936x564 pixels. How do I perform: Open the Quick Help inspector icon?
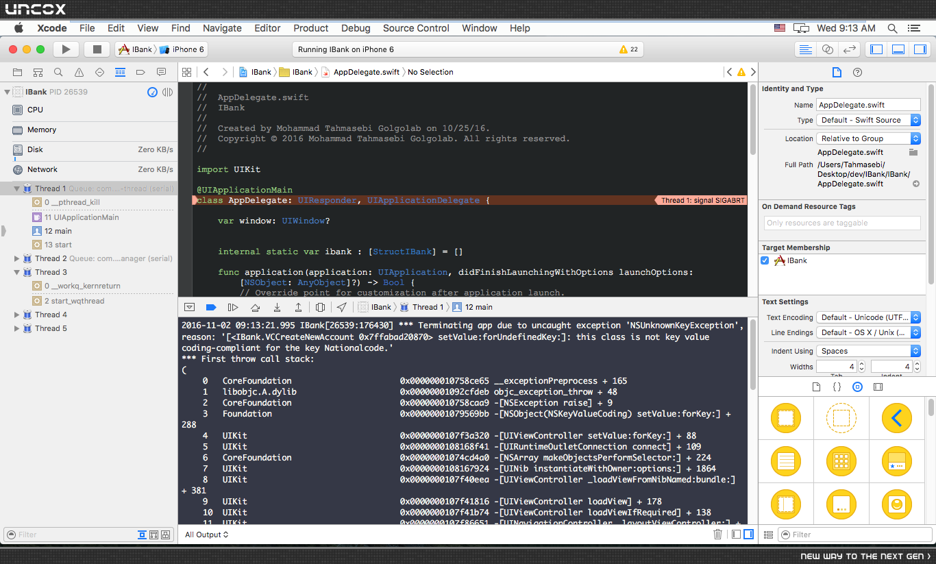click(857, 72)
